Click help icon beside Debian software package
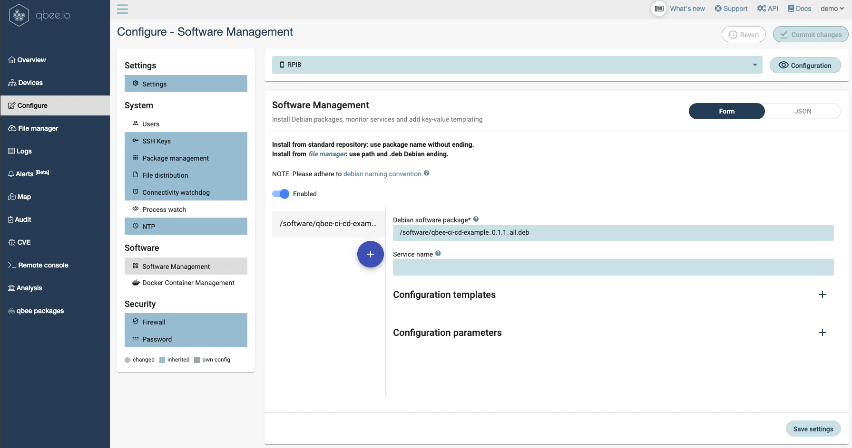Viewport: 852px width, 448px height. [x=476, y=219]
